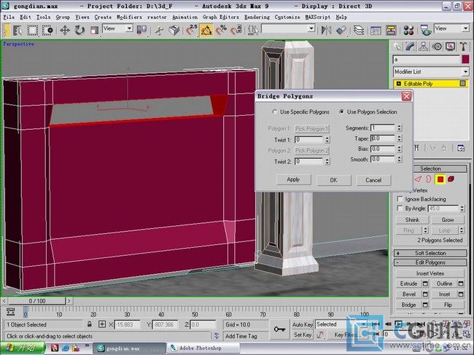
Task: Toggle the Spinner Snap button
Action: 236,30
